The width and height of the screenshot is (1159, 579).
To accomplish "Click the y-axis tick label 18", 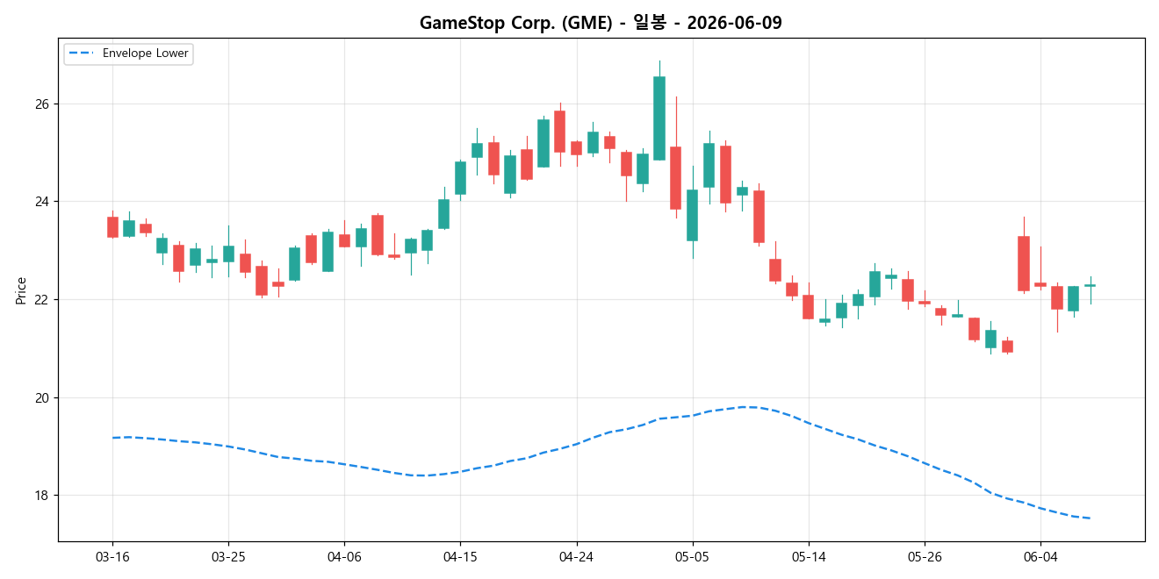I will click(x=42, y=496).
